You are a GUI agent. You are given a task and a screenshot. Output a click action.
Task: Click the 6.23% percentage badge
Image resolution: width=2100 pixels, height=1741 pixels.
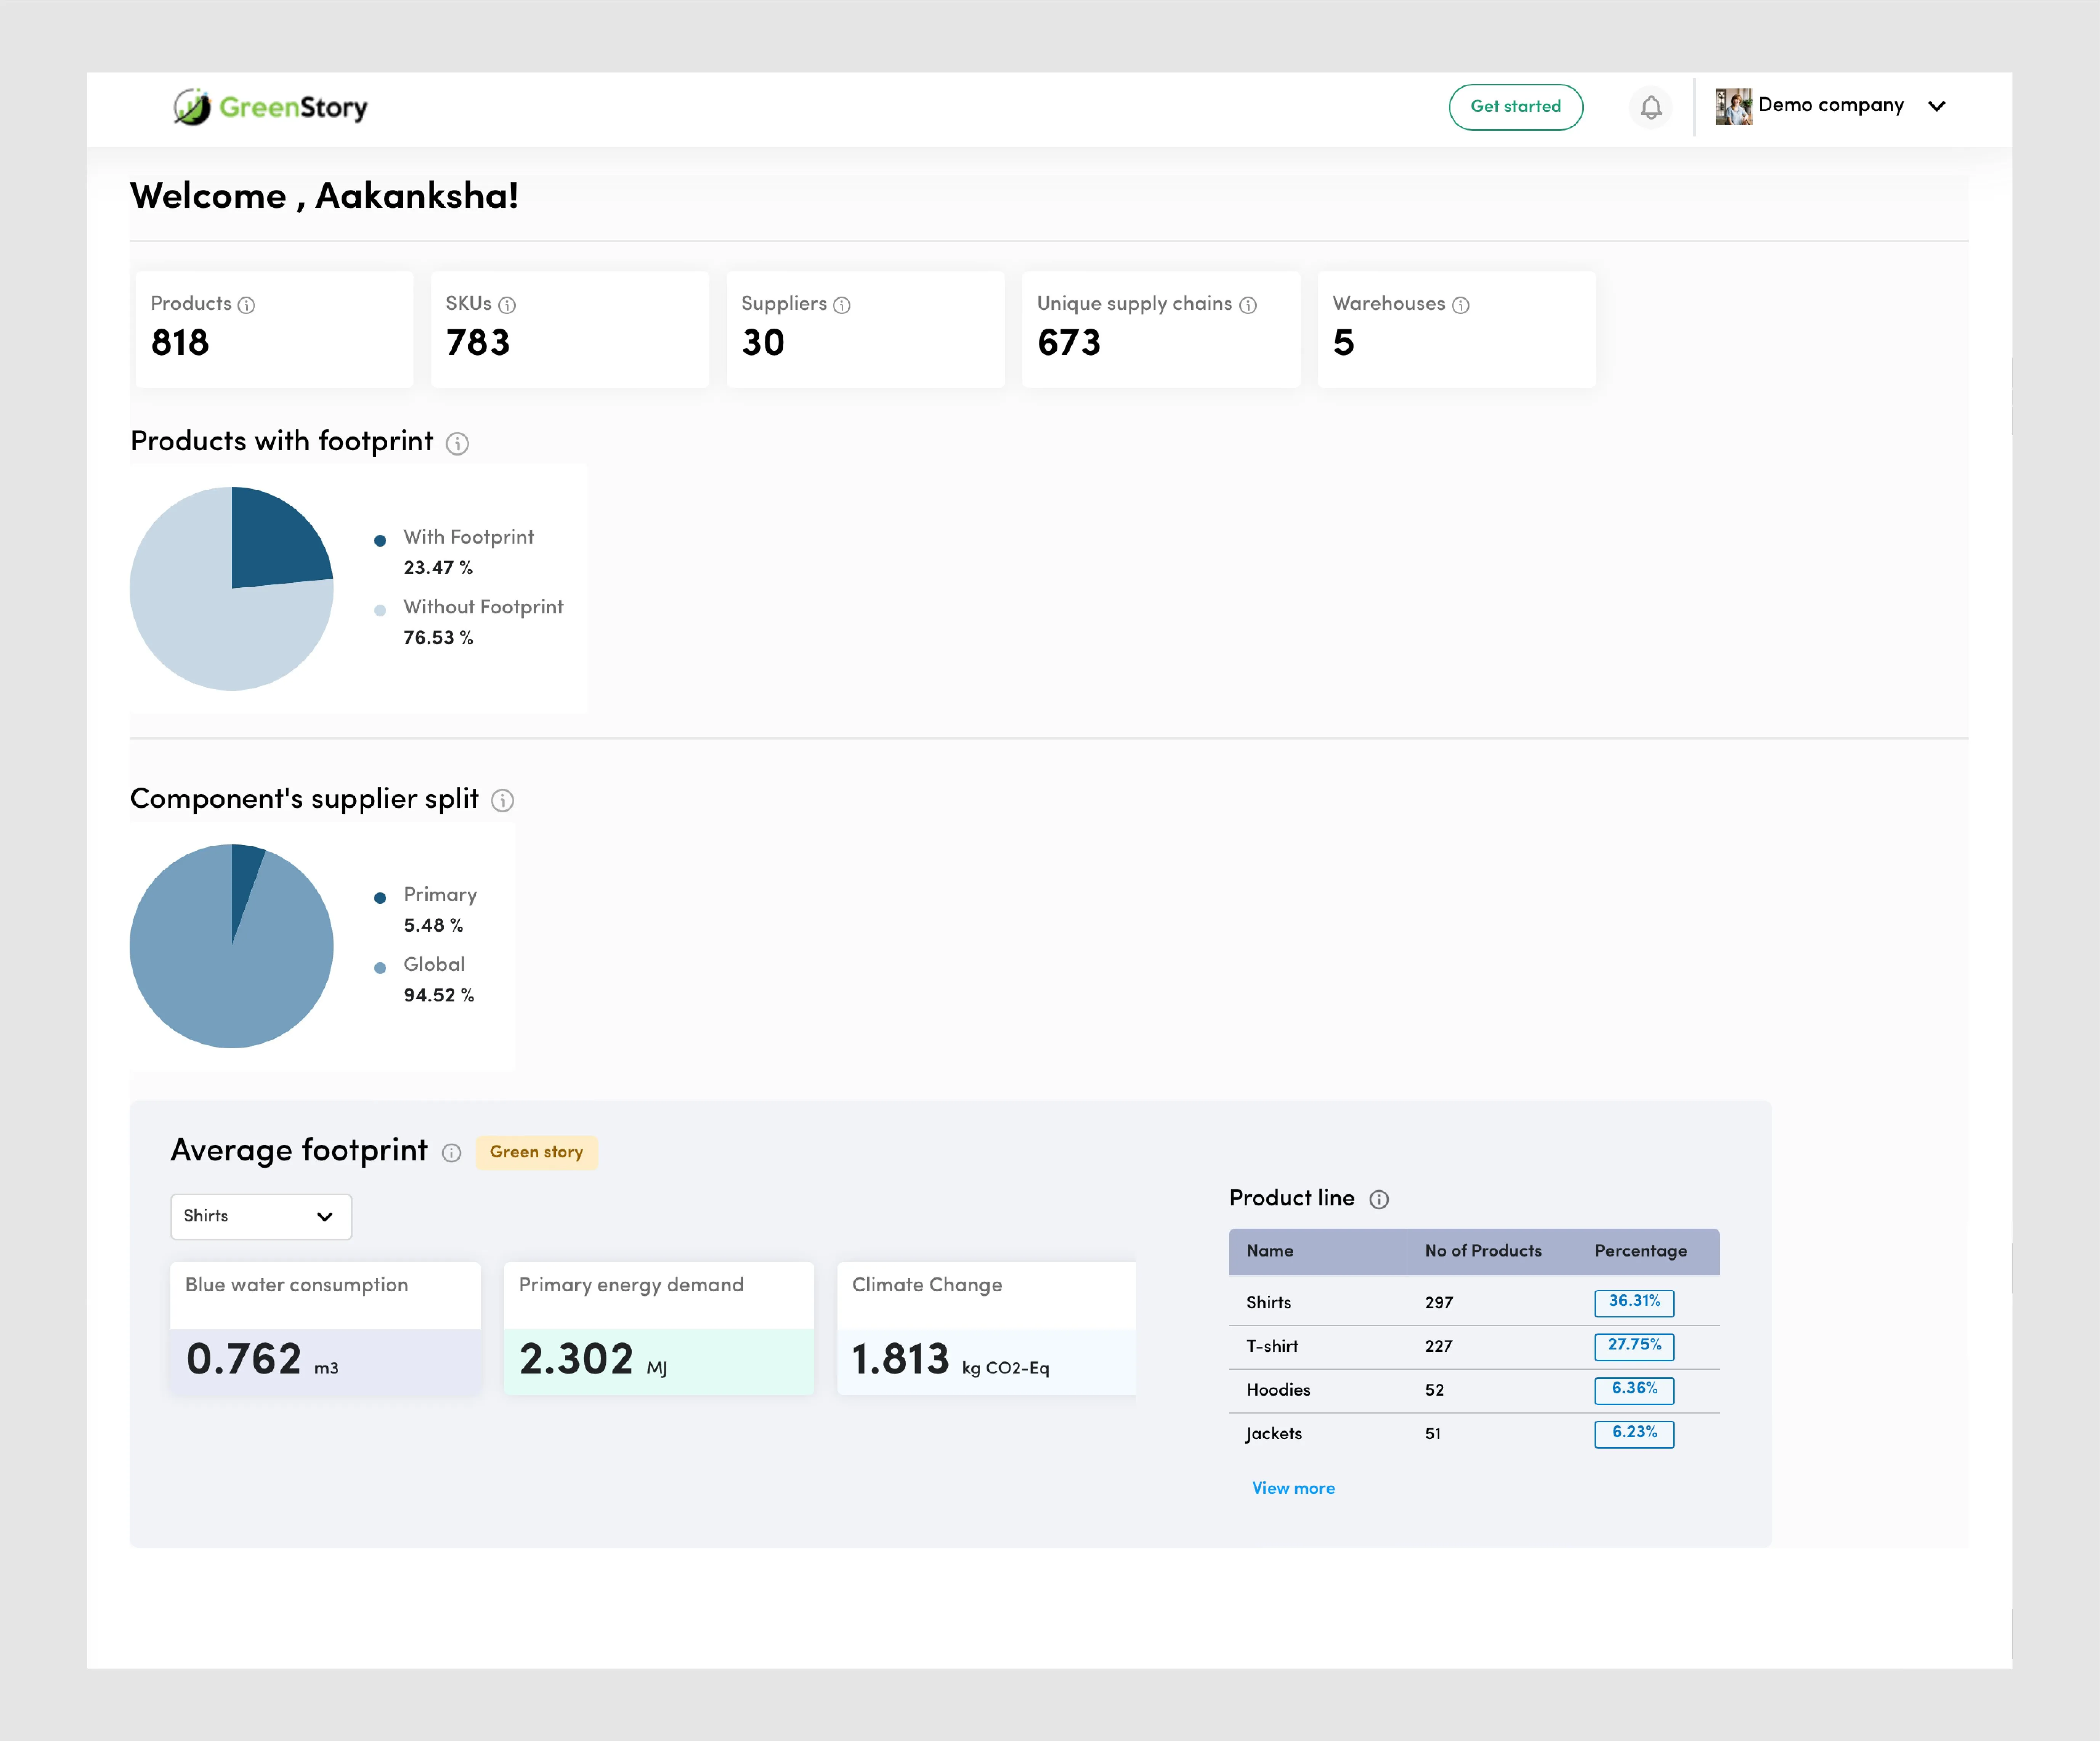pos(1634,1434)
